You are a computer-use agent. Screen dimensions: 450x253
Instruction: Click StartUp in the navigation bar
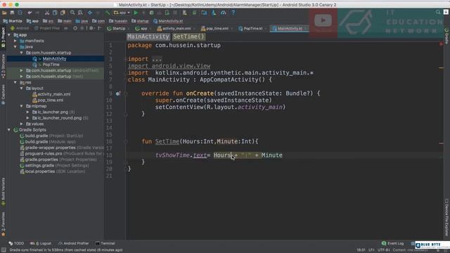[x=13, y=21]
